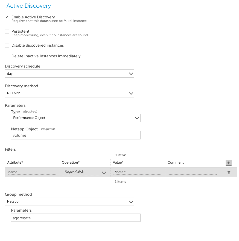This screenshot has height=241, width=239.
Task: Click the Netapp Object label
Action: point(24,129)
